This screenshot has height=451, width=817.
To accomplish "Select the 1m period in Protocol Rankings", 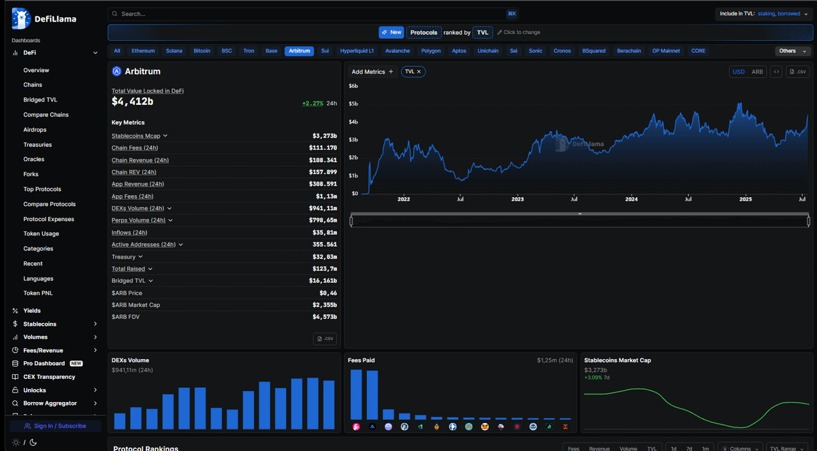I will [705, 448].
